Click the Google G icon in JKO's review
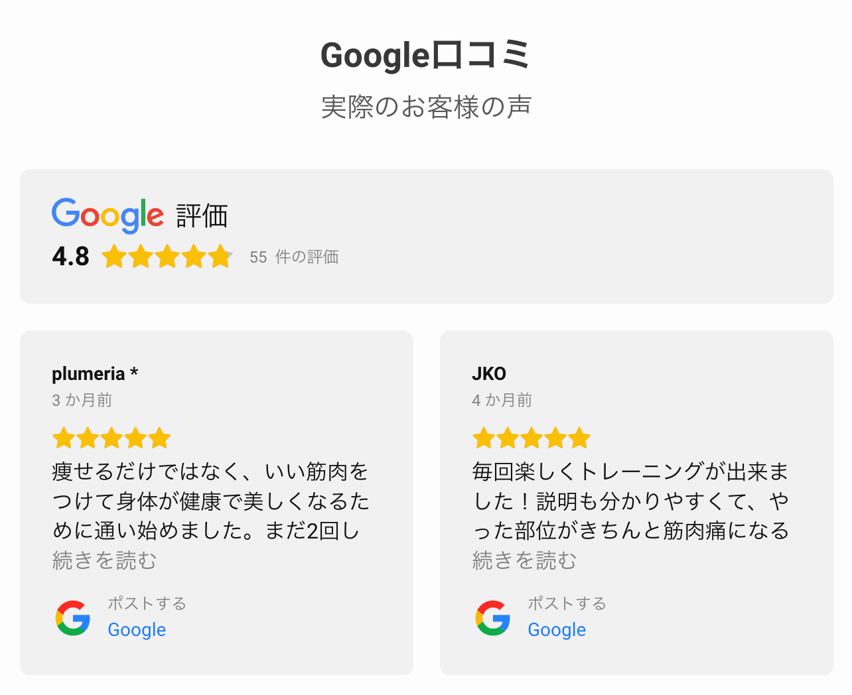 [492, 618]
